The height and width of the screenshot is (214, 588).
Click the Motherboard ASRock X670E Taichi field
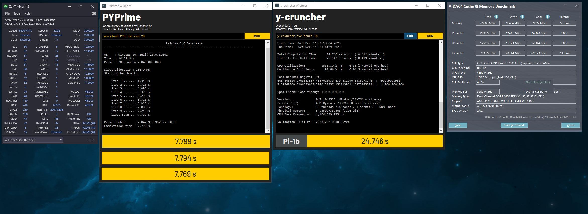pos(526,106)
